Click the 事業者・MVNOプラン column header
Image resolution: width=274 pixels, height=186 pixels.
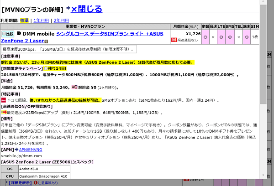(x=85, y=26)
